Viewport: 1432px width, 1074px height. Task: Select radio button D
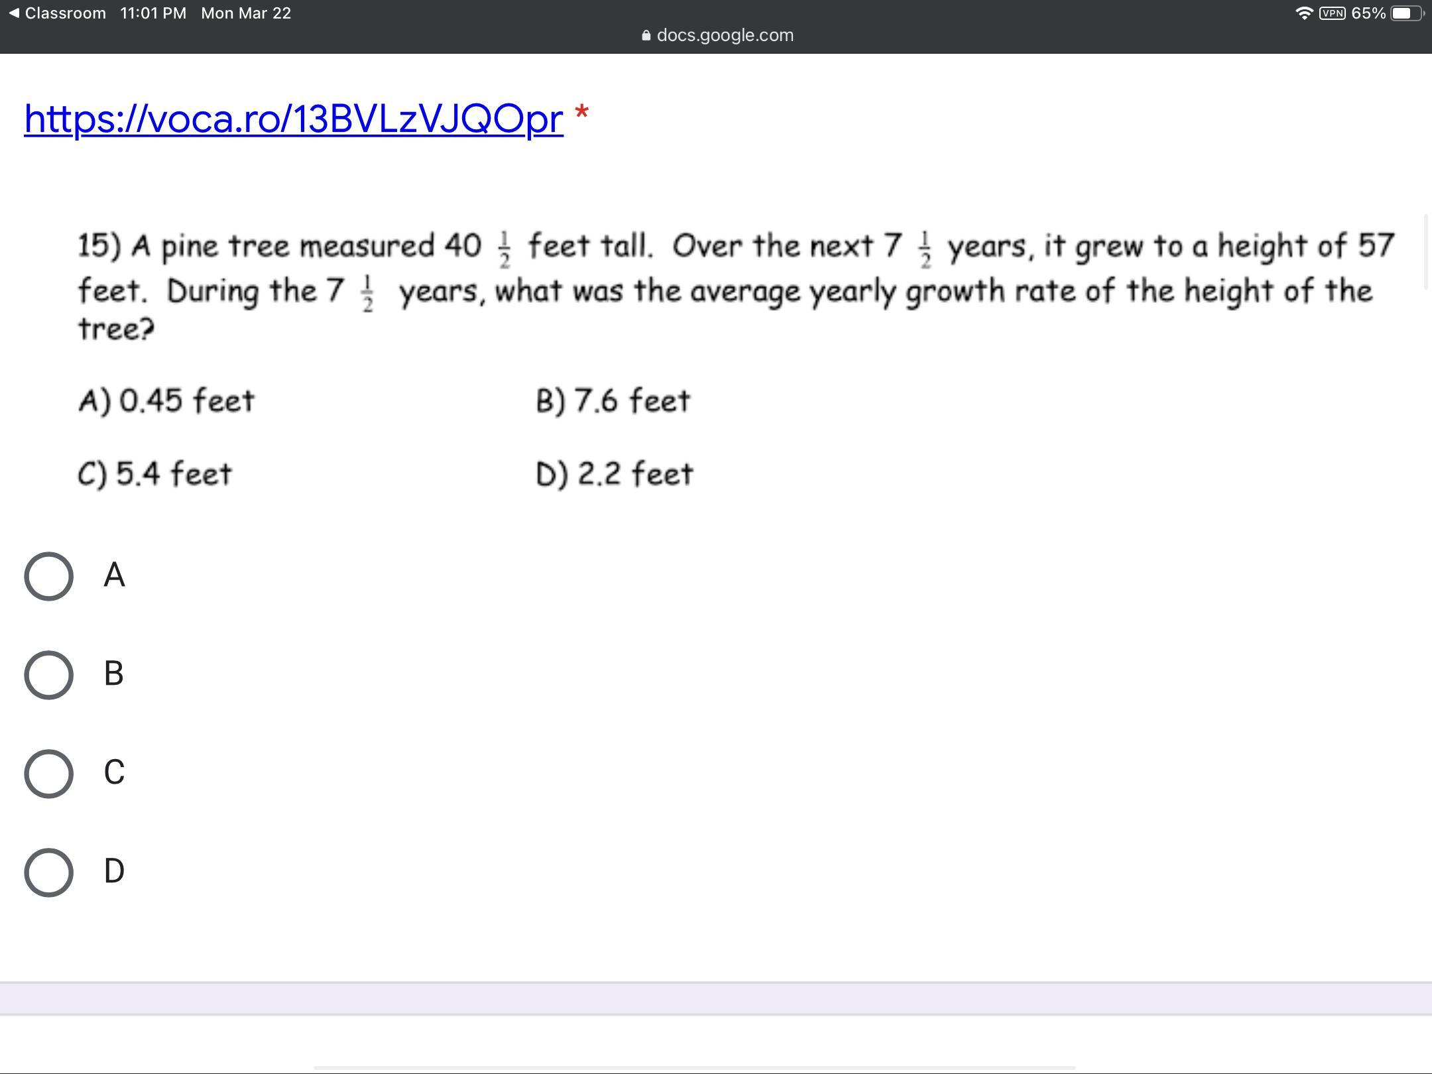click(x=48, y=872)
